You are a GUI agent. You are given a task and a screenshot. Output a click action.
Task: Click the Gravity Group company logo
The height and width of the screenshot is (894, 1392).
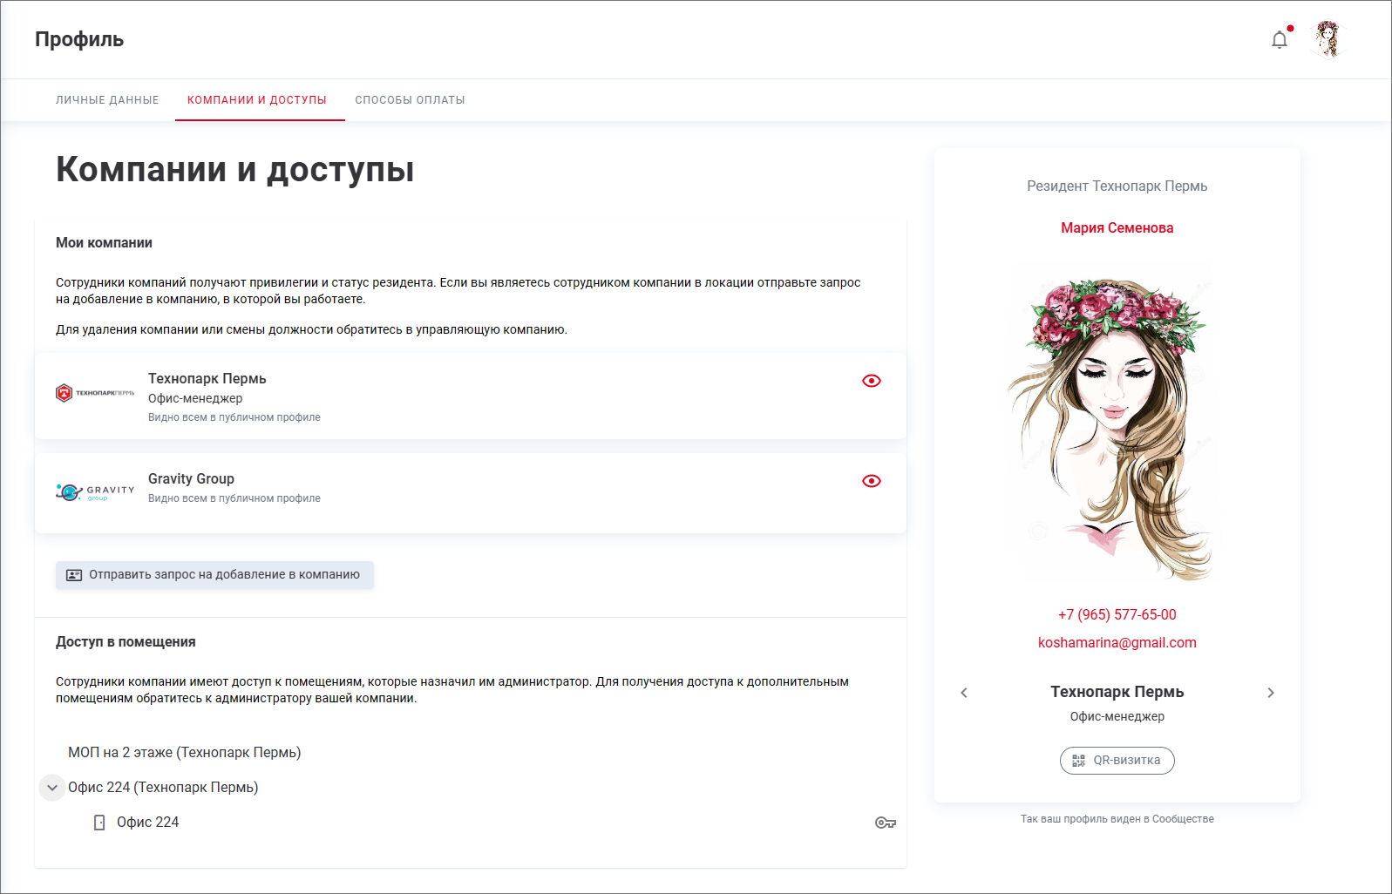95,492
